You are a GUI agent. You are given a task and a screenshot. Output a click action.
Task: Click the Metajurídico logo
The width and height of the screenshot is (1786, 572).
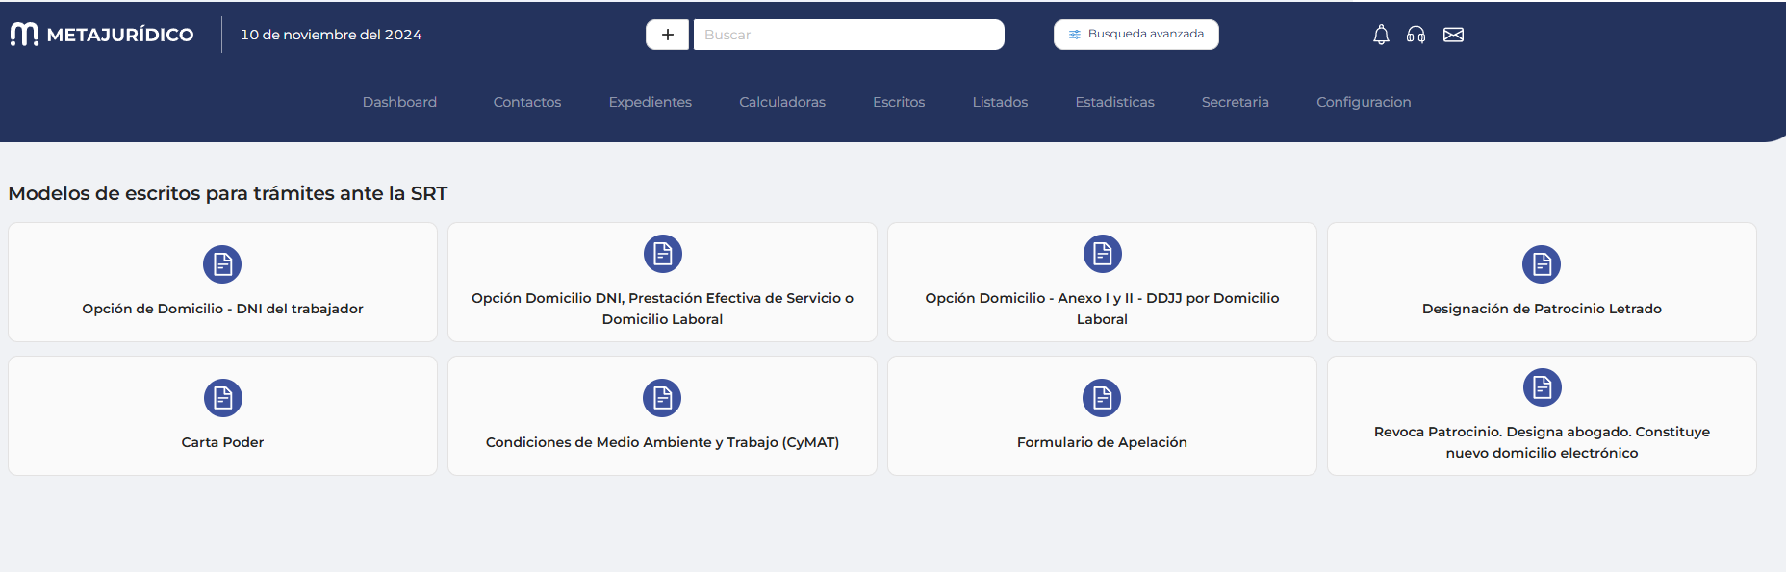tap(102, 35)
